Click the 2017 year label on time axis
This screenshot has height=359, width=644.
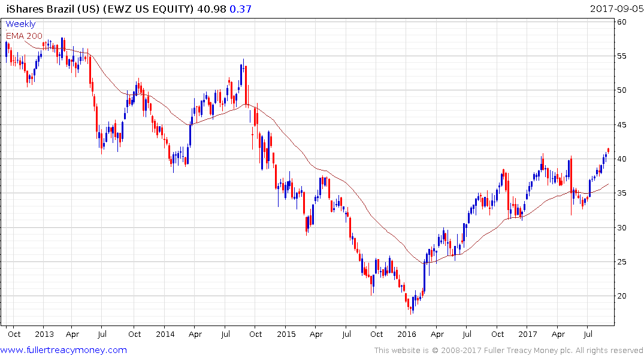coord(528,334)
